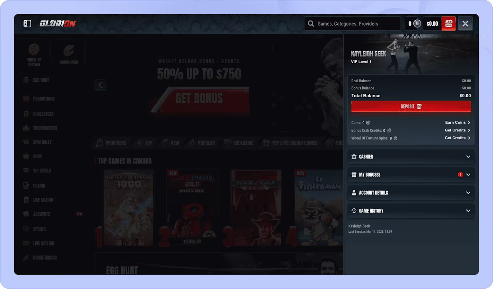Click the Jackpots clover icon
The image size is (493, 289).
tap(26, 214)
